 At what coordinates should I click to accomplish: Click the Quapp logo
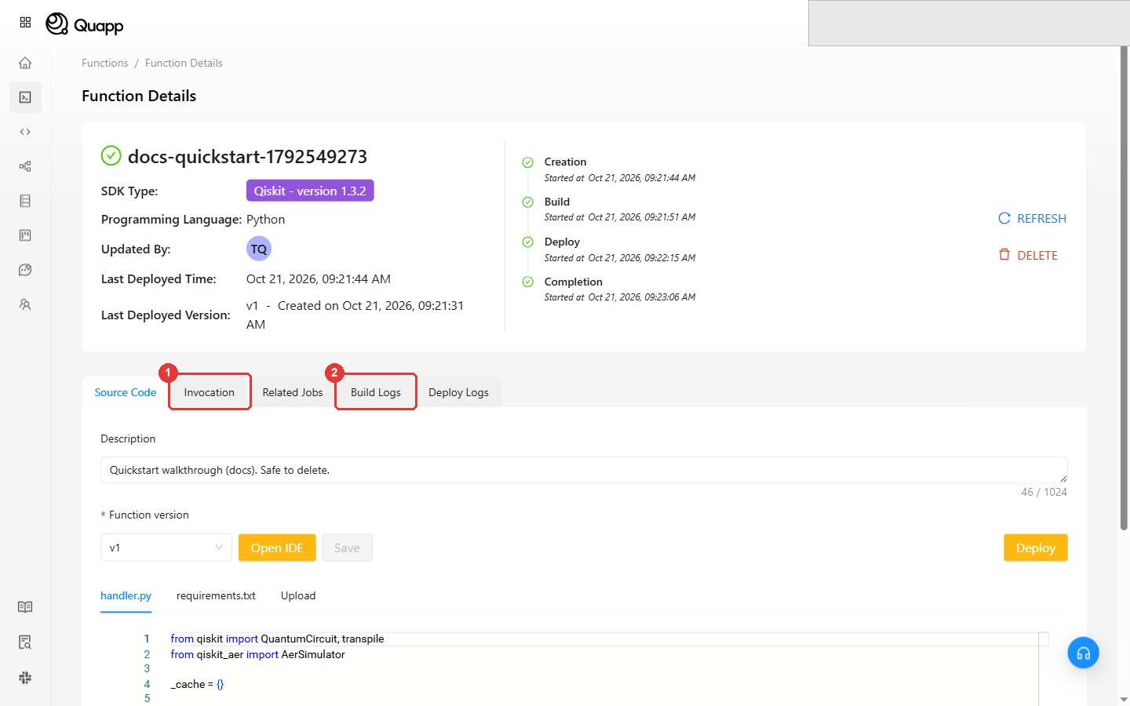coord(85,24)
